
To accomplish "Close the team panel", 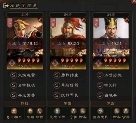I will 134,2.
